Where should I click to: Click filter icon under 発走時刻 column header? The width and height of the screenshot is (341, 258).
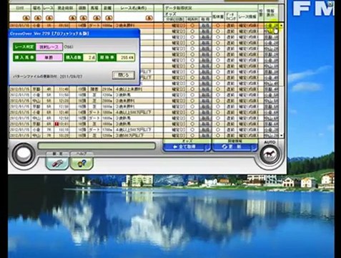click(72, 18)
